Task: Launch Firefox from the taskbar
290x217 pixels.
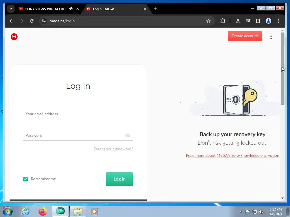Action: pyautogui.click(x=42, y=211)
